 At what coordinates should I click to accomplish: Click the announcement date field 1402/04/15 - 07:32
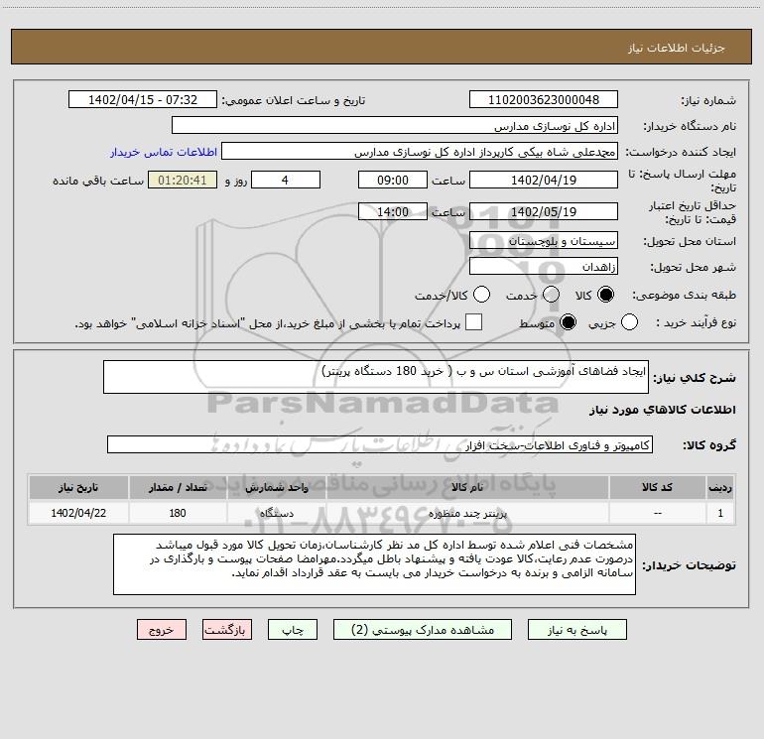[143, 99]
